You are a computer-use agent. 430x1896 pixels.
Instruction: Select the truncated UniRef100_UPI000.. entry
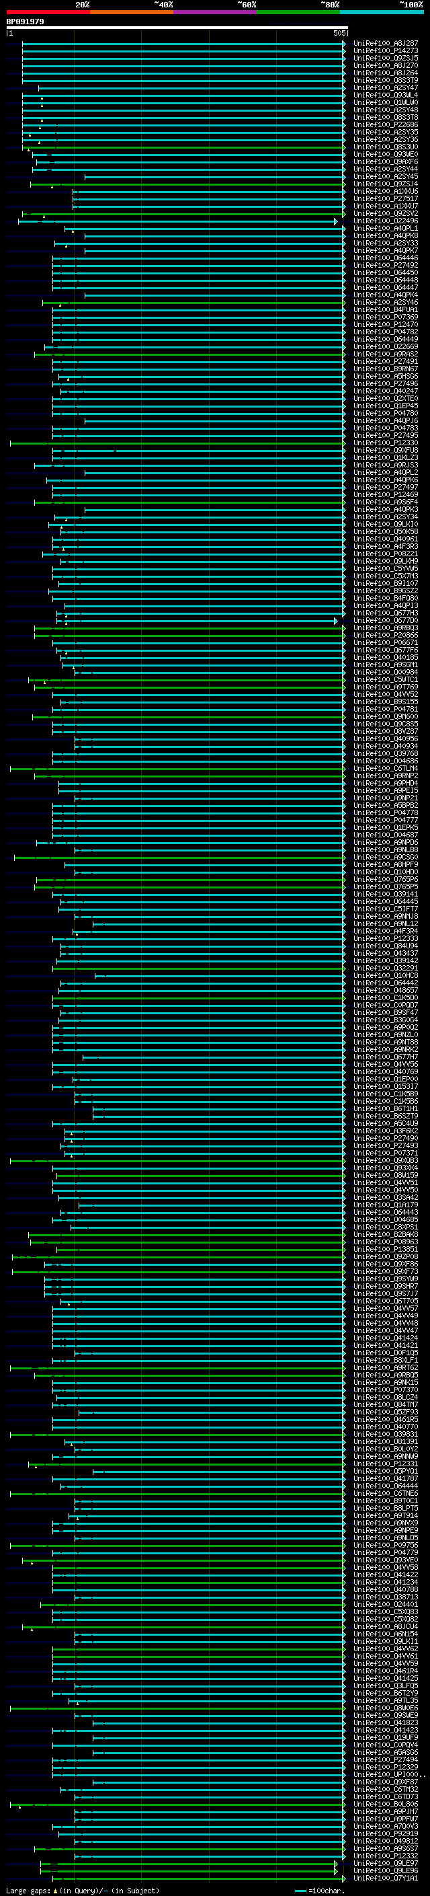[x=388, y=1774]
